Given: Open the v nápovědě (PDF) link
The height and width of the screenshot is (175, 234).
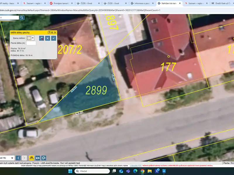Looking at the screenshot, I should pos(136,165).
